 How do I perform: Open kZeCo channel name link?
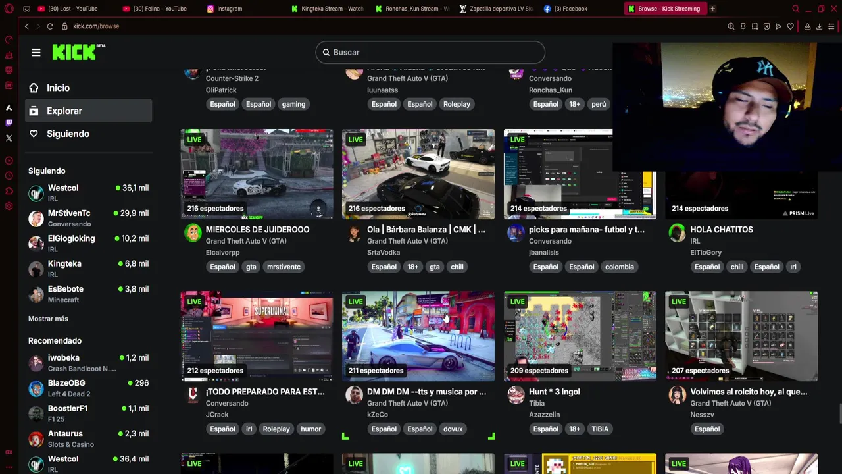(x=378, y=415)
